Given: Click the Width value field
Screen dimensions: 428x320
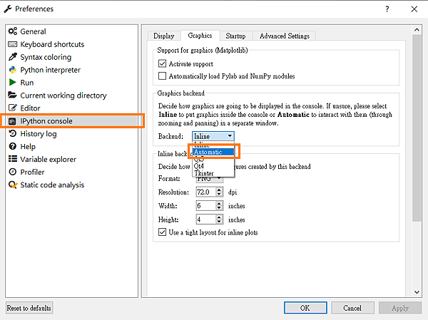Looking at the screenshot, I should [206, 205].
